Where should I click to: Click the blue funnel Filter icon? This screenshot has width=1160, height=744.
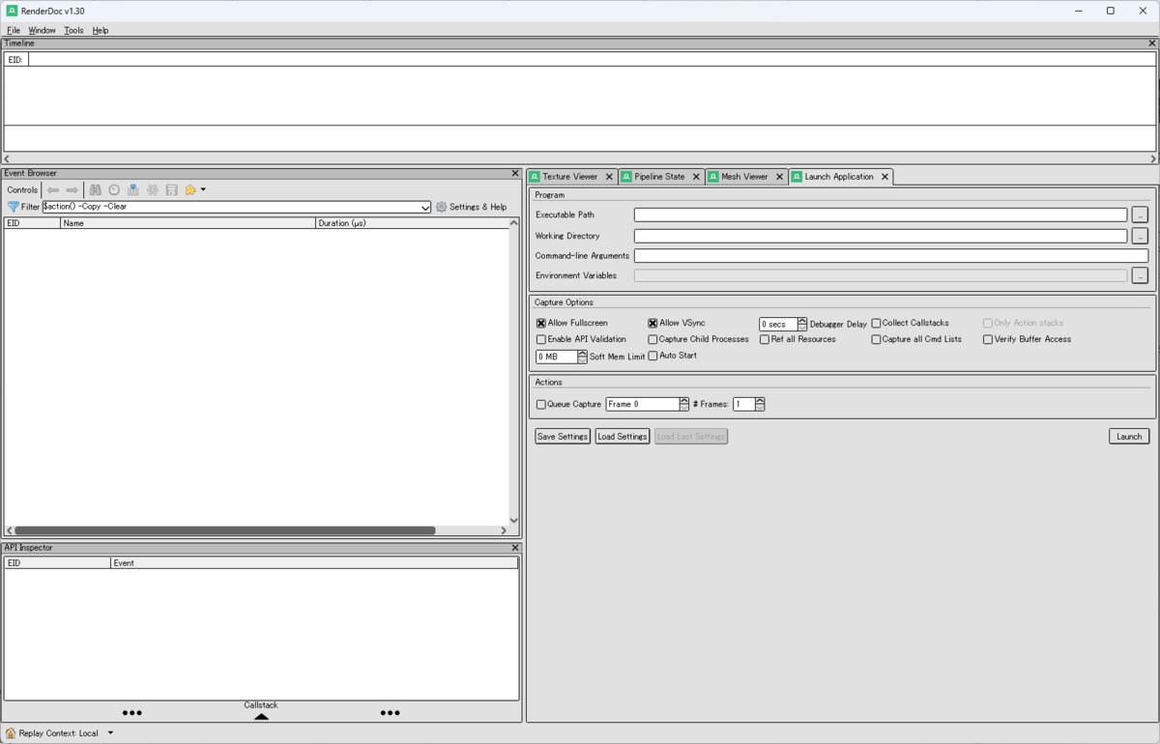14,207
